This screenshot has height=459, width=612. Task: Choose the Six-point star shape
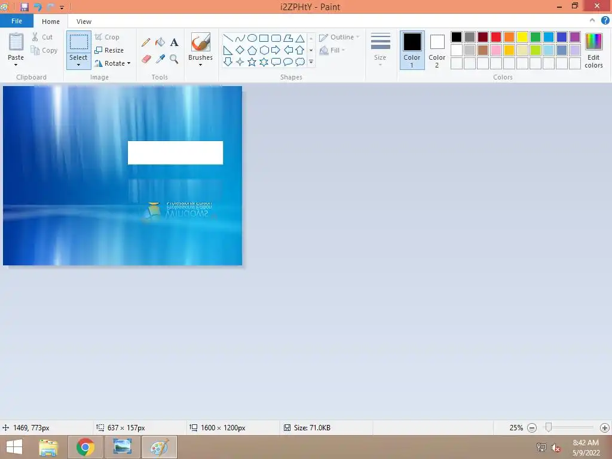[264, 62]
